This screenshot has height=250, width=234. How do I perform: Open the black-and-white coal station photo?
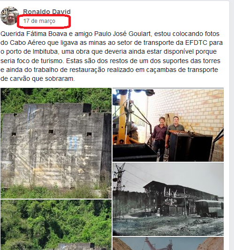click(x=168, y=199)
